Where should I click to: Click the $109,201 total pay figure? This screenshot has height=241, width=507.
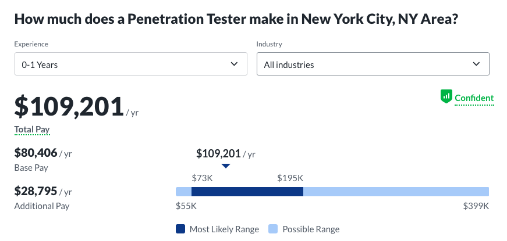click(69, 107)
